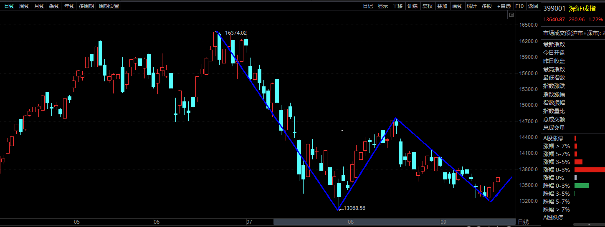Add index to watchlist with +自选
Image resolution: width=605 pixels, height=227 pixels.
click(x=504, y=6)
